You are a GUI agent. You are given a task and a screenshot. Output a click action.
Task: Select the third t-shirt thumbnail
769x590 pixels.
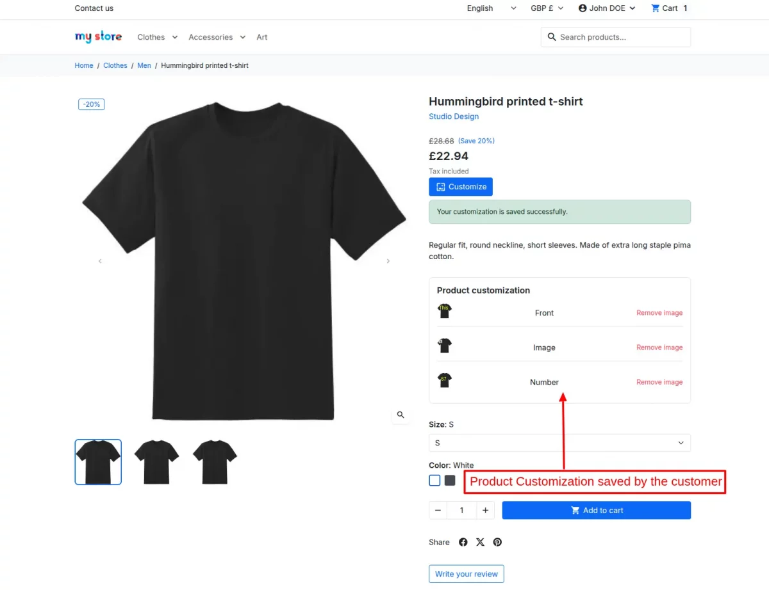pos(215,462)
